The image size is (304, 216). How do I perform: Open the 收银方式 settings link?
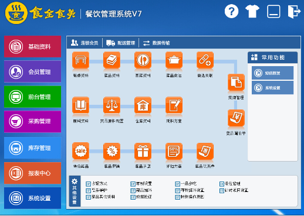97,184
